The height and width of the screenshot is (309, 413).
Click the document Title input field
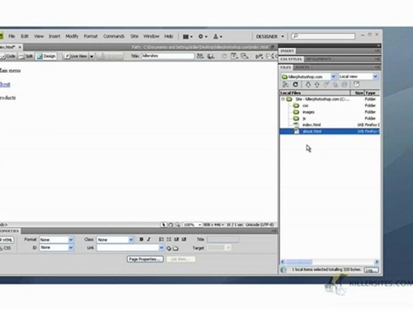[168, 56]
